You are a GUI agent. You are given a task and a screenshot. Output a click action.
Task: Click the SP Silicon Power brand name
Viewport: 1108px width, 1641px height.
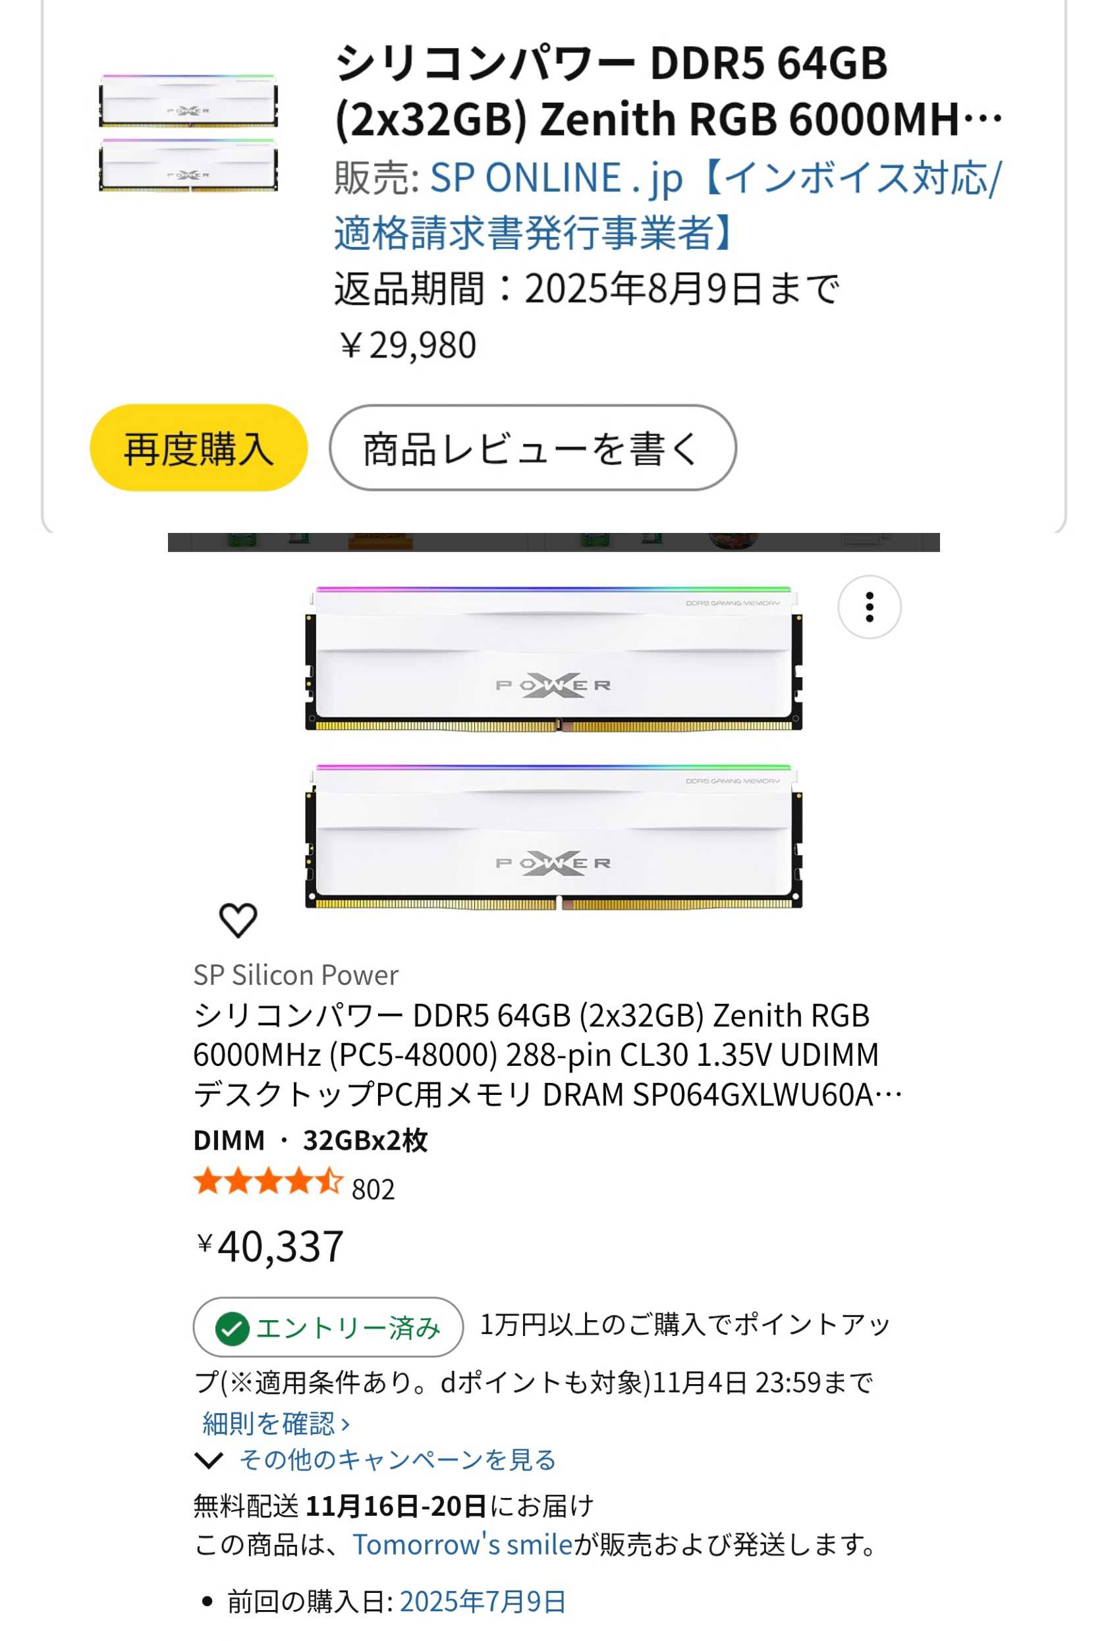[296, 975]
